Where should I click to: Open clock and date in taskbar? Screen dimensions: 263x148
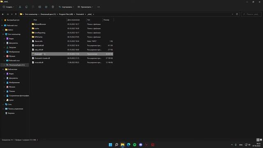256,145
